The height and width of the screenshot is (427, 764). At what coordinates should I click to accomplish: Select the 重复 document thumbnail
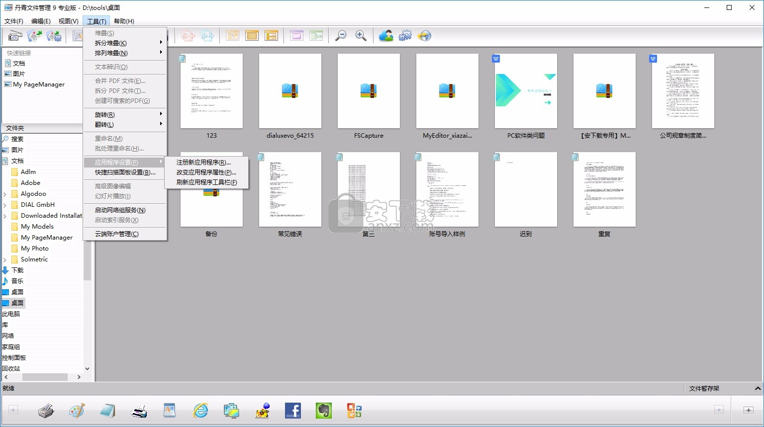pyautogui.click(x=604, y=189)
